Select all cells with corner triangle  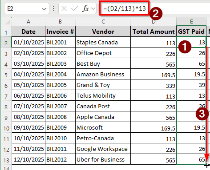8,22
